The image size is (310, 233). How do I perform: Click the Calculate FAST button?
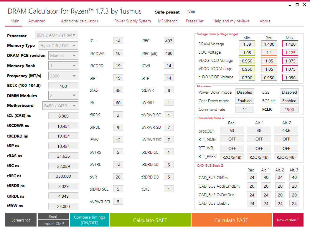pos(232,220)
